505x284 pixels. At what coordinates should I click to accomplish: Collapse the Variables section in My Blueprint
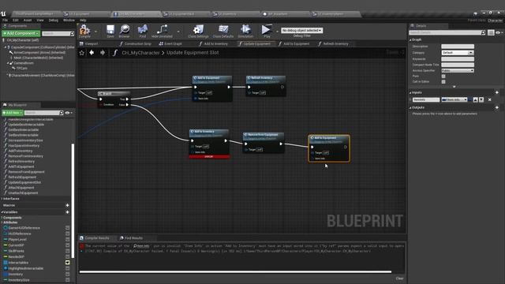pos(2,212)
